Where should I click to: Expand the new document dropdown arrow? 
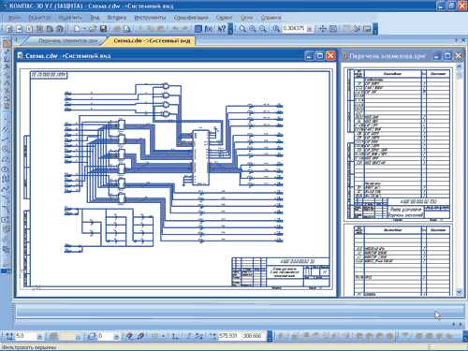click(x=84, y=29)
